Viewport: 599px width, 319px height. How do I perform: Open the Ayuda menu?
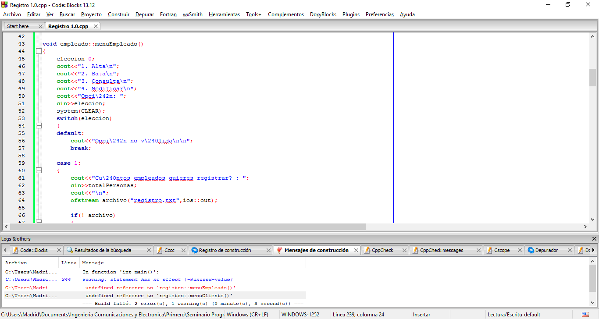[407, 14]
